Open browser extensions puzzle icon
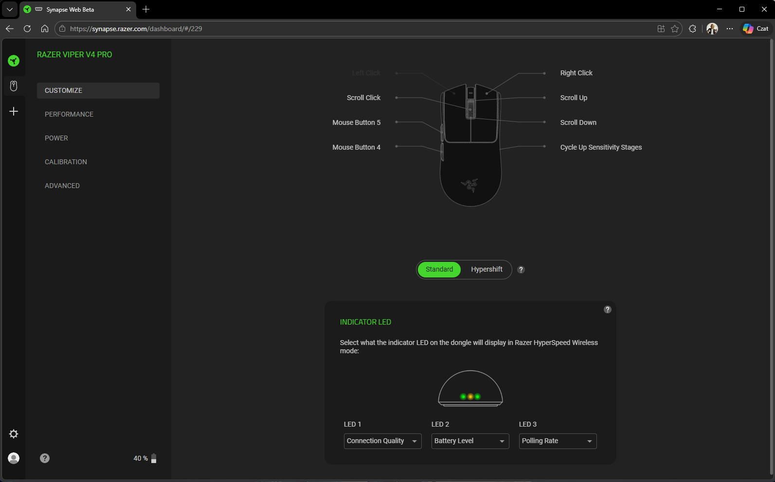The width and height of the screenshot is (775, 482). (x=693, y=29)
